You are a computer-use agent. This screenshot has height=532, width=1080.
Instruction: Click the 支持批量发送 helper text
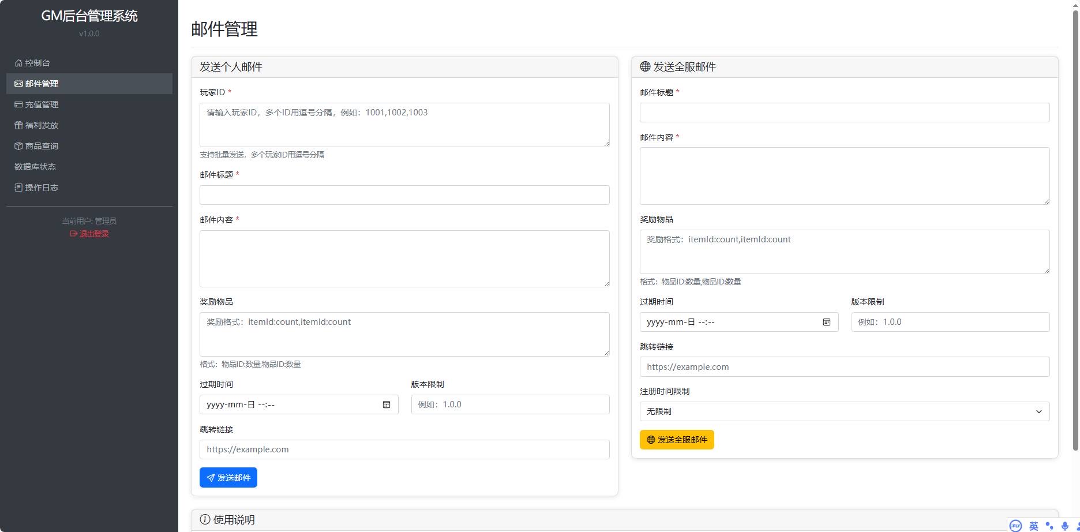click(x=262, y=155)
